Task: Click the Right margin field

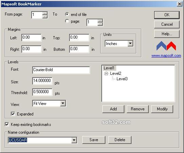Action: click(x=32, y=49)
